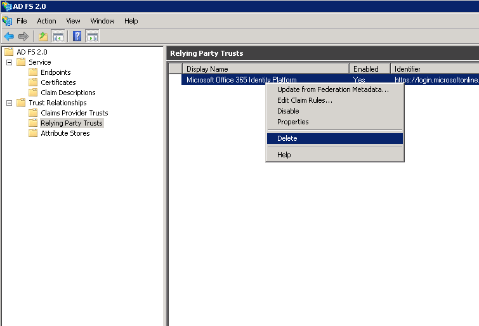The image size is (479, 326).
Task: Select the AD FS 2.0 root tree label
Action: coord(32,52)
